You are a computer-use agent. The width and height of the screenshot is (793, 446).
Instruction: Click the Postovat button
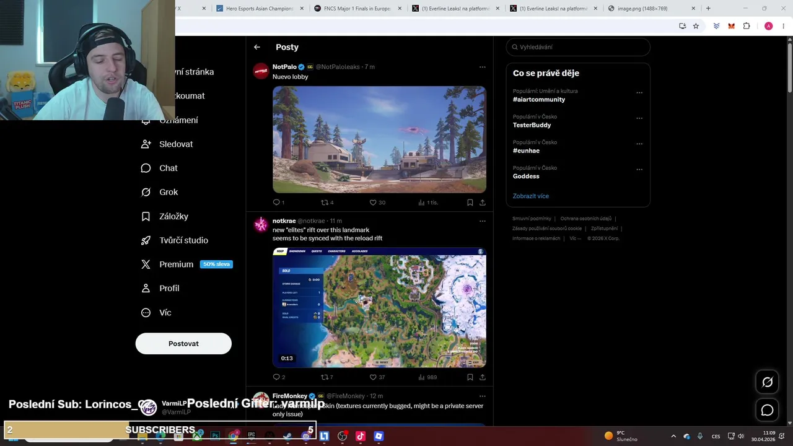click(x=183, y=344)
